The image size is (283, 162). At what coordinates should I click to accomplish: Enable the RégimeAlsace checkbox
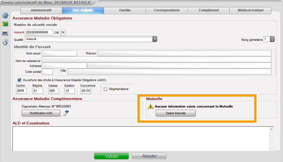click(x=106, y=89)
